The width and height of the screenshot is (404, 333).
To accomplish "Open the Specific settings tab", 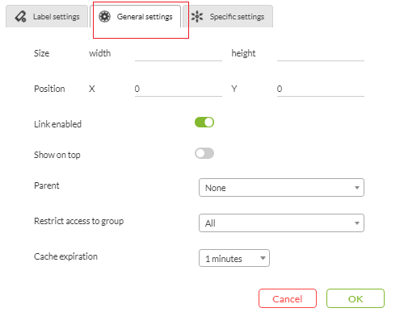I will point(228,16).
